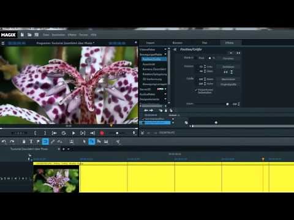Click the Zentrieren button
294x220 pixels.
tap(228, 67)
